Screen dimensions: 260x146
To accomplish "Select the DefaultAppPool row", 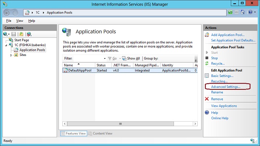I will click(x=130, y=70).
